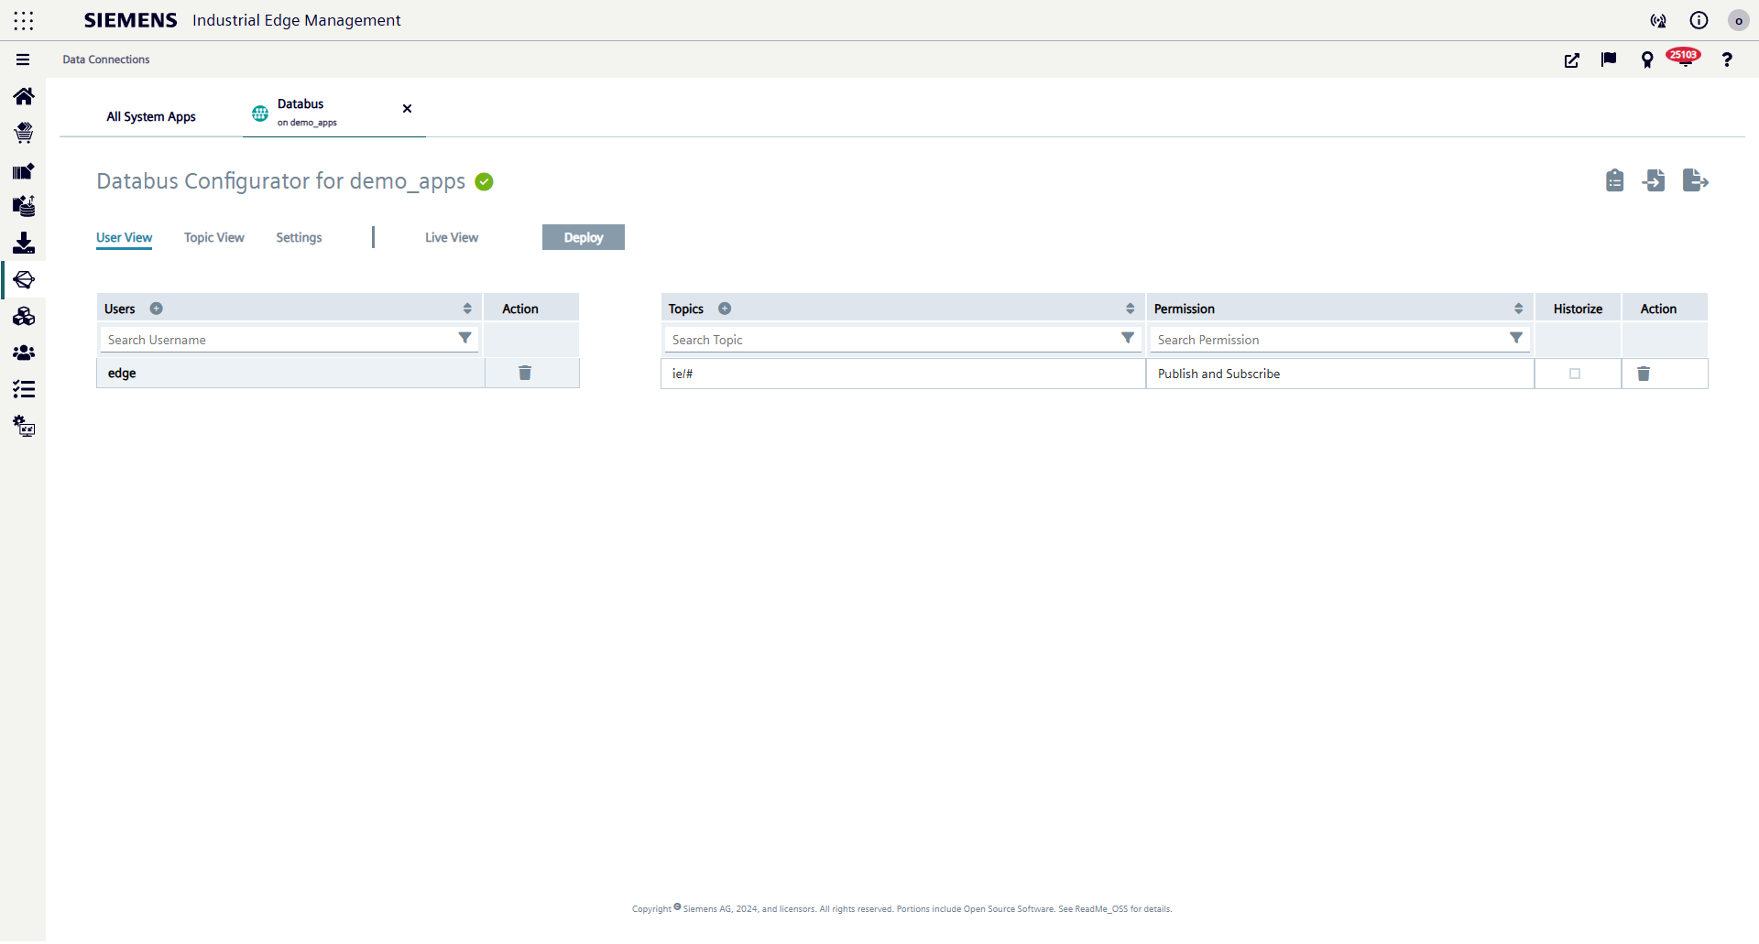This screenshot has height=944, width=1759.
Task: Delete the ie/# topic row
Action: [1644, 374]
